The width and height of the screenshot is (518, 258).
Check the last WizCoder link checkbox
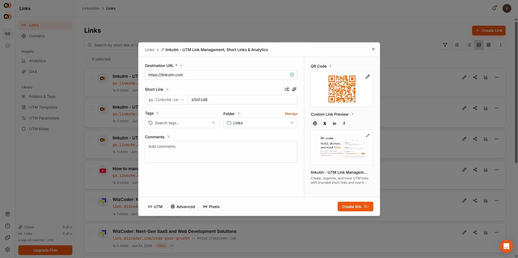tap(91, 232)
